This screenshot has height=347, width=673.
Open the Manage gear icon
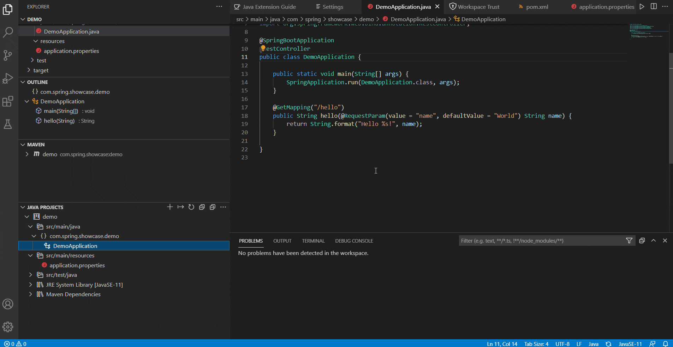[8, 327]
